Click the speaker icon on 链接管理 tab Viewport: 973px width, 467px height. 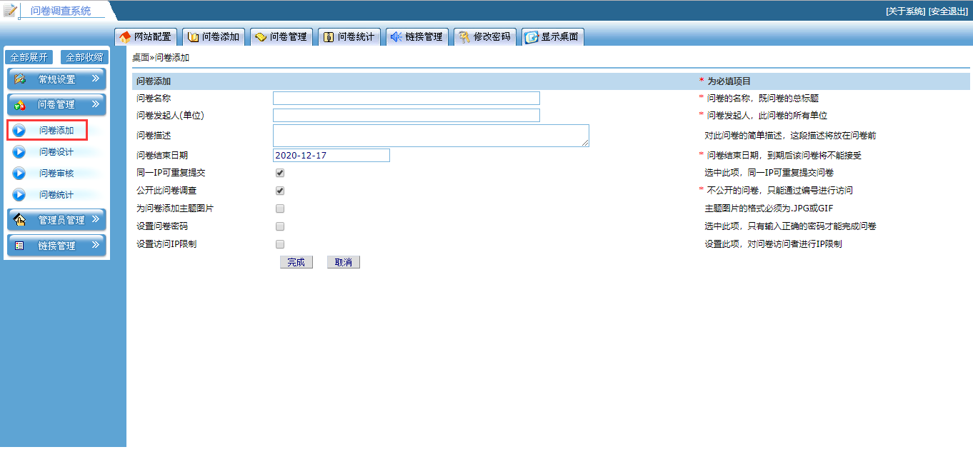pos(396,37)
